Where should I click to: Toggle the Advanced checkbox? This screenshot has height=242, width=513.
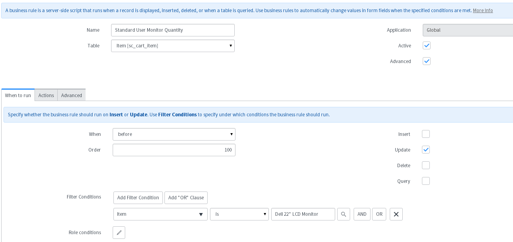click(x=427, y=61)
